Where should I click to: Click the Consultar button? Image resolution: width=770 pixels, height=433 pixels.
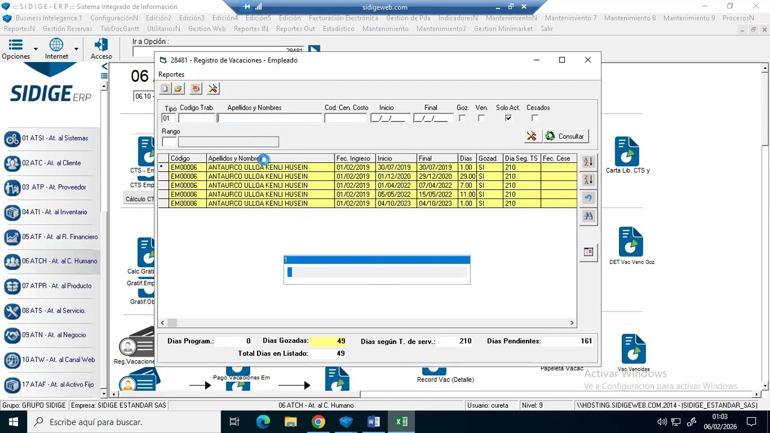point(565,136)
